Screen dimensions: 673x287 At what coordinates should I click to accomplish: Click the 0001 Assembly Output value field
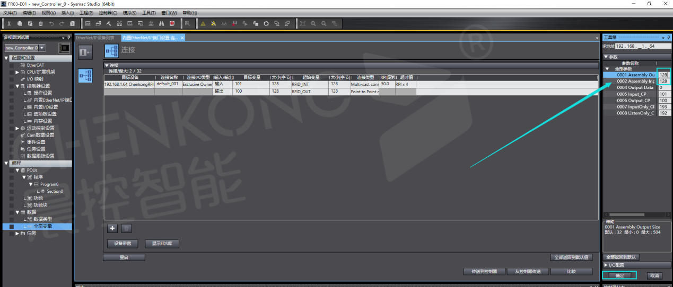coord(663,75)
